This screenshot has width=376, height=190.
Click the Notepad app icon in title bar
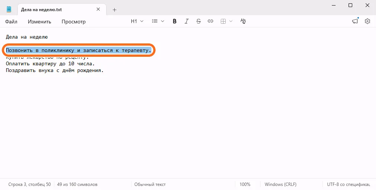click(9, 9)
